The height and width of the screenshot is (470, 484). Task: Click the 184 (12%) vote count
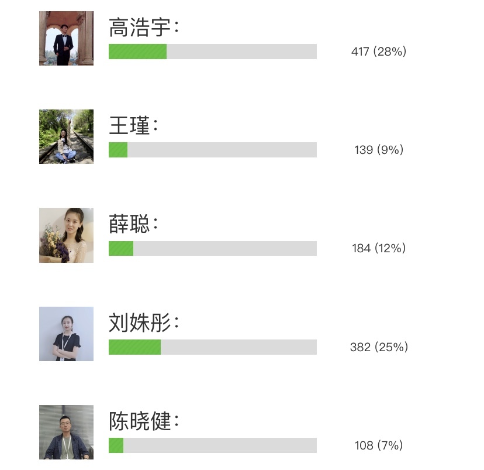pos(379,248)
